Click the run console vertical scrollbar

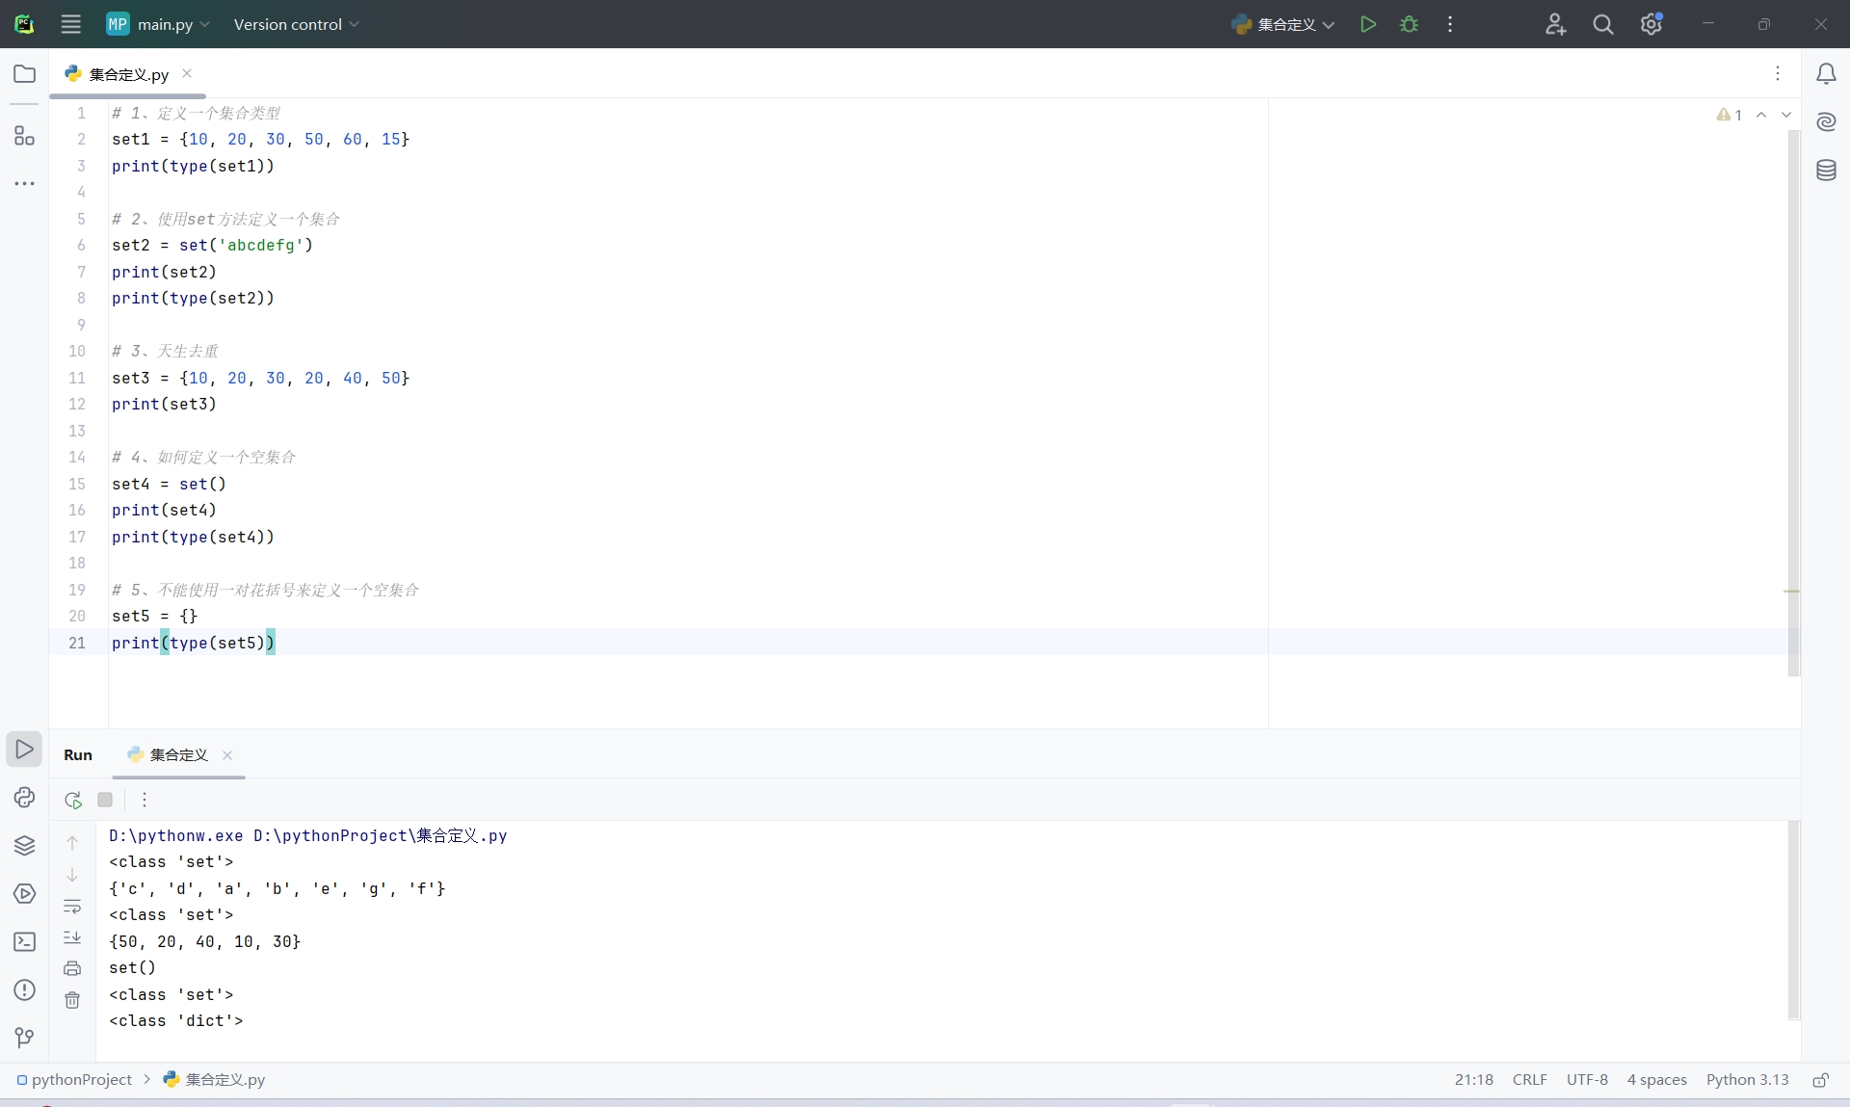(1793, 920)
